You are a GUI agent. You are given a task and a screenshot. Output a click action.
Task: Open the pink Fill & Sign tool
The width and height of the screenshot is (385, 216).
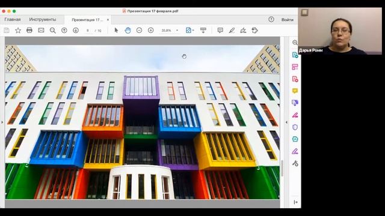coord(295,115)
